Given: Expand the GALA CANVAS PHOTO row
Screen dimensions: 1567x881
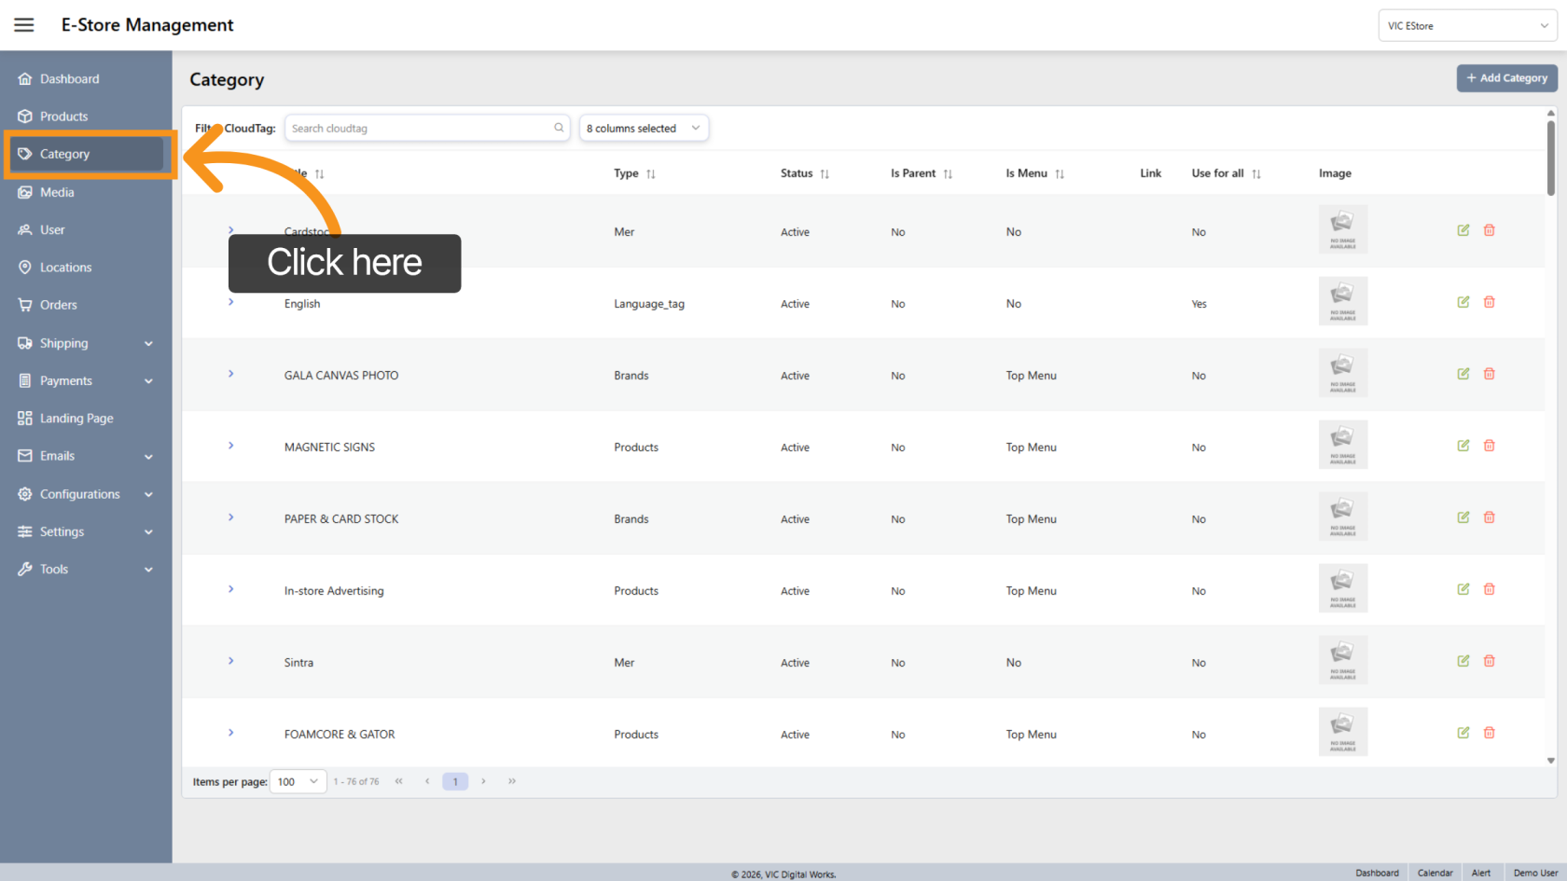Looking at the screenshot, I should [x=231, y=374].
